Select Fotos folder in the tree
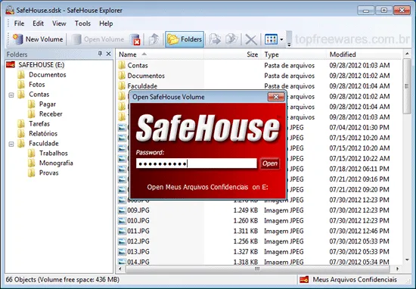Image resolution: width=416 pixels, height=289 pixels. pos(37,85)
